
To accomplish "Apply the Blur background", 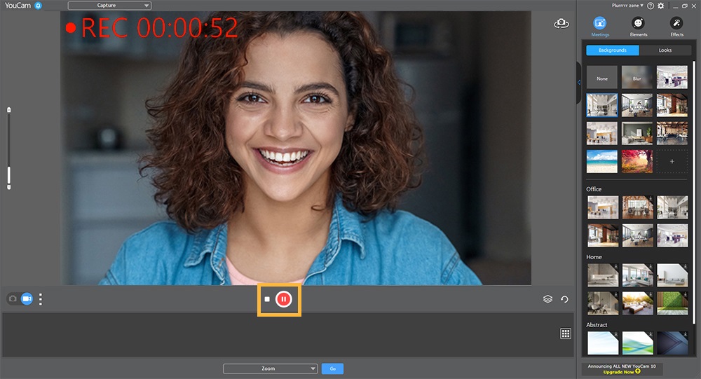I will click(x=637, y=77).
